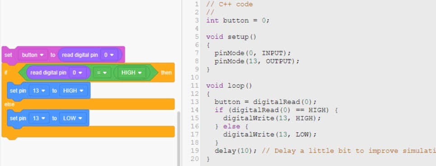Screen dimensions: 436x166
Task: Click the '// C++ code' comment line
Action: (230, 5)
